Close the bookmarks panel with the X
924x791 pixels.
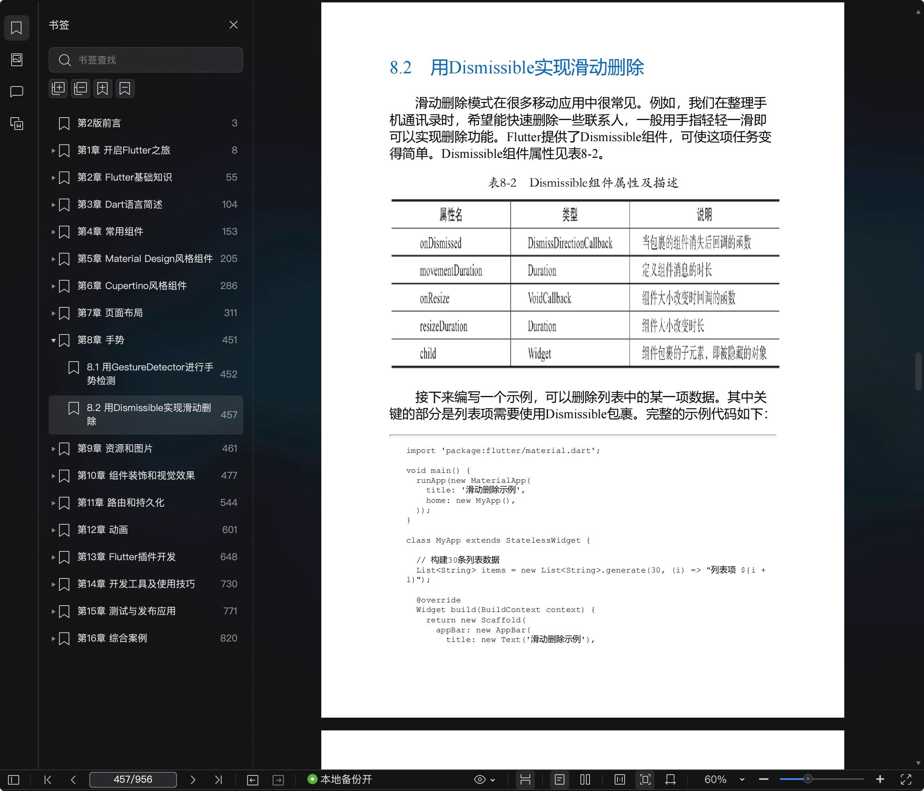233,25
